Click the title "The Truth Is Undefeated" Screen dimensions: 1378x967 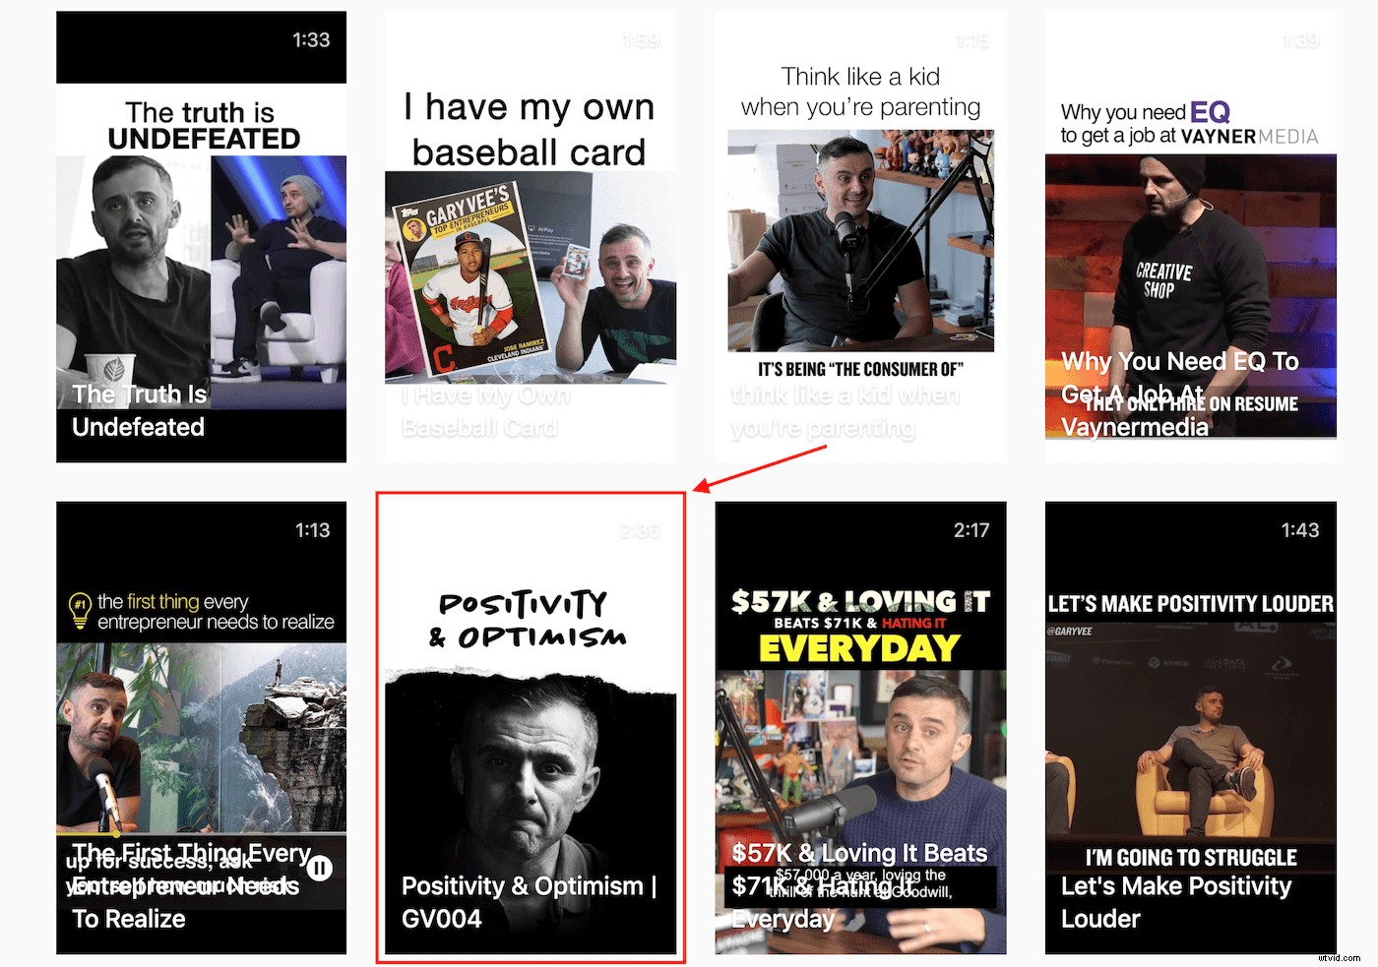point(138,410)
